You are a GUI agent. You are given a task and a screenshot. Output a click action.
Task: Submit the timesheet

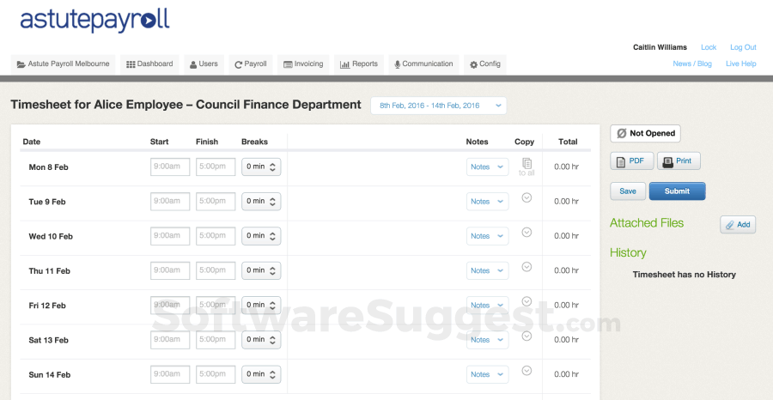point(677,191)
